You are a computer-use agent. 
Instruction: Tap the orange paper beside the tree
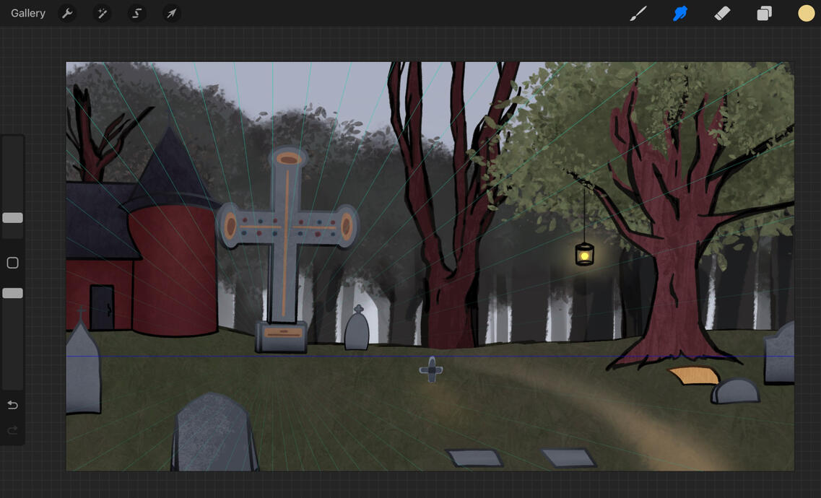coord(694,375)
